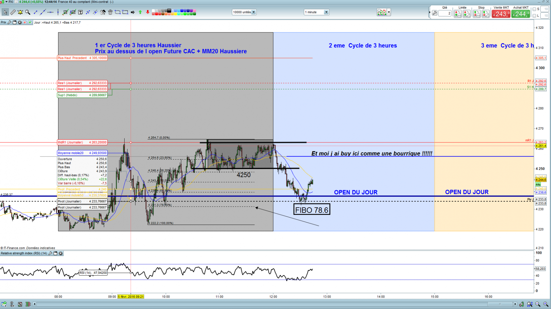The image size is (551, 309).
Task: Open the 1 minute timeframe dropdown
Action: click(x=317, y=12)
